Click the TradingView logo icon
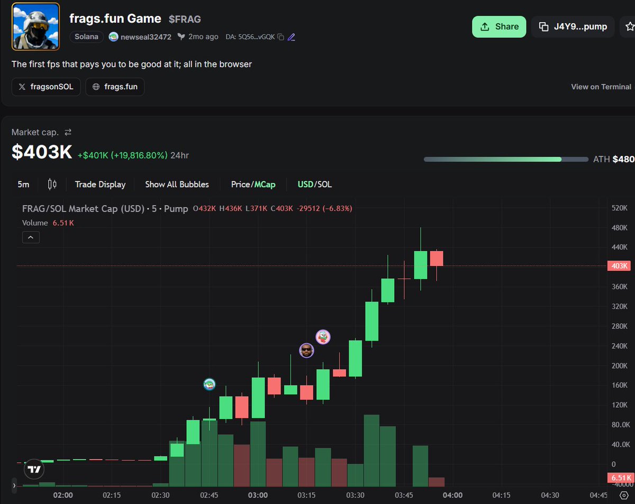Screen dimensions: 635x504 point(34,469)
